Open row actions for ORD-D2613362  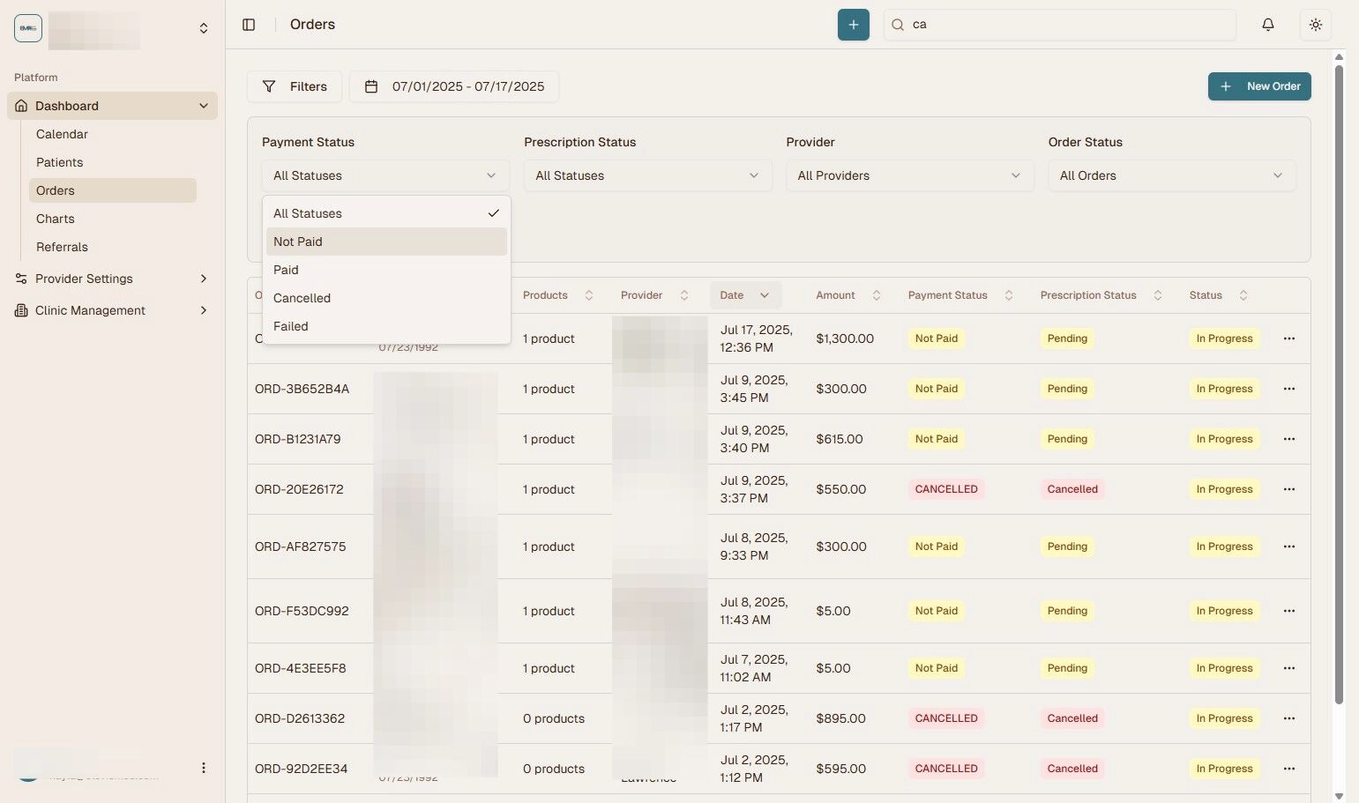(1288, 718)
